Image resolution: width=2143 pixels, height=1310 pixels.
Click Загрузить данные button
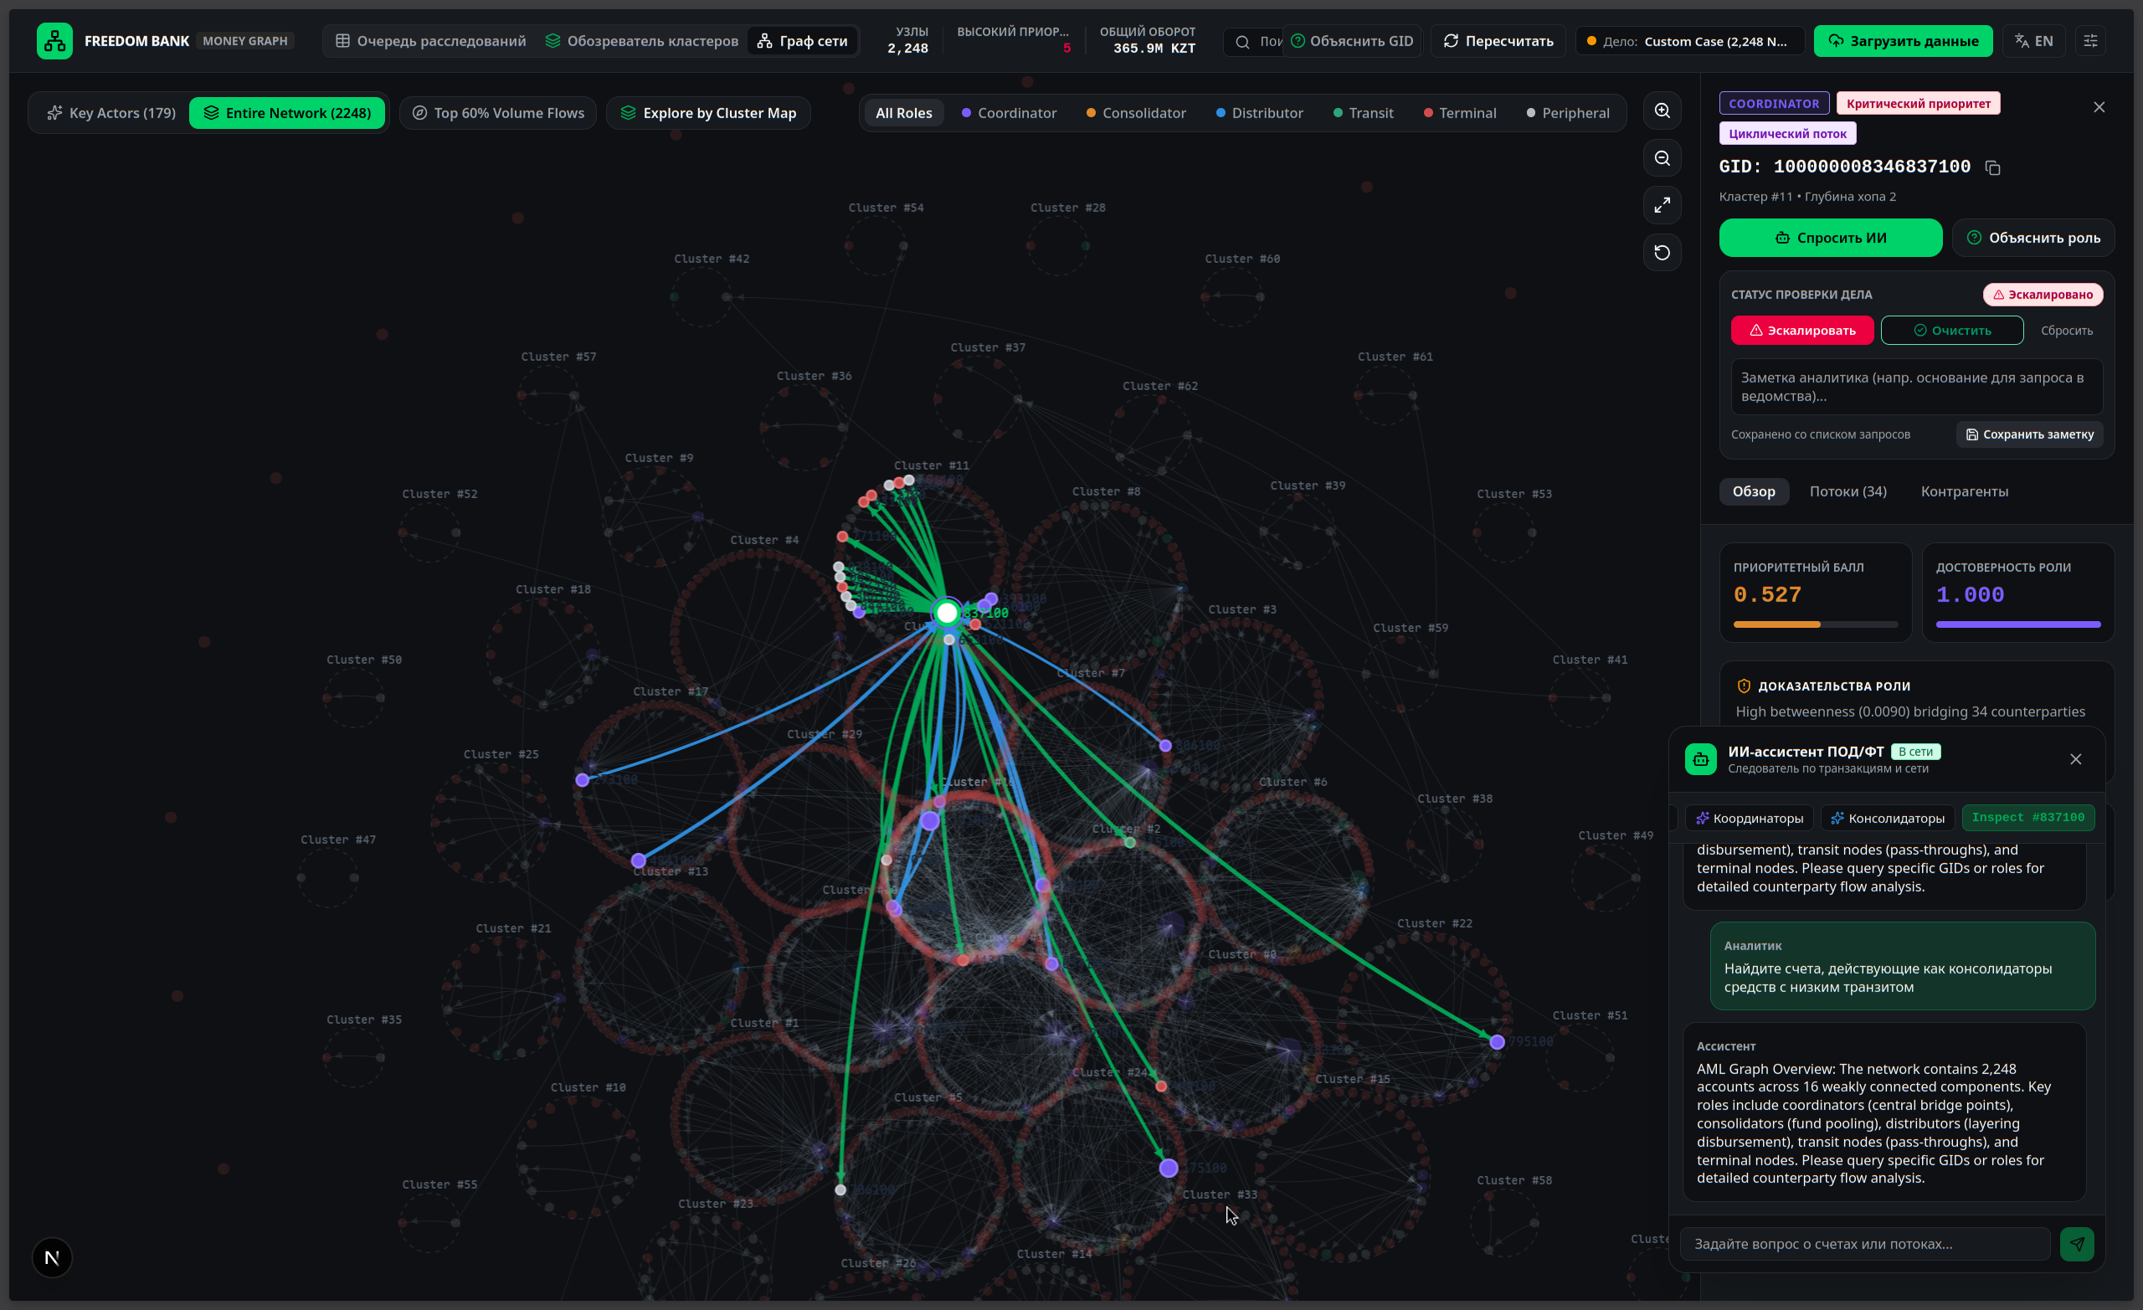1903,41
